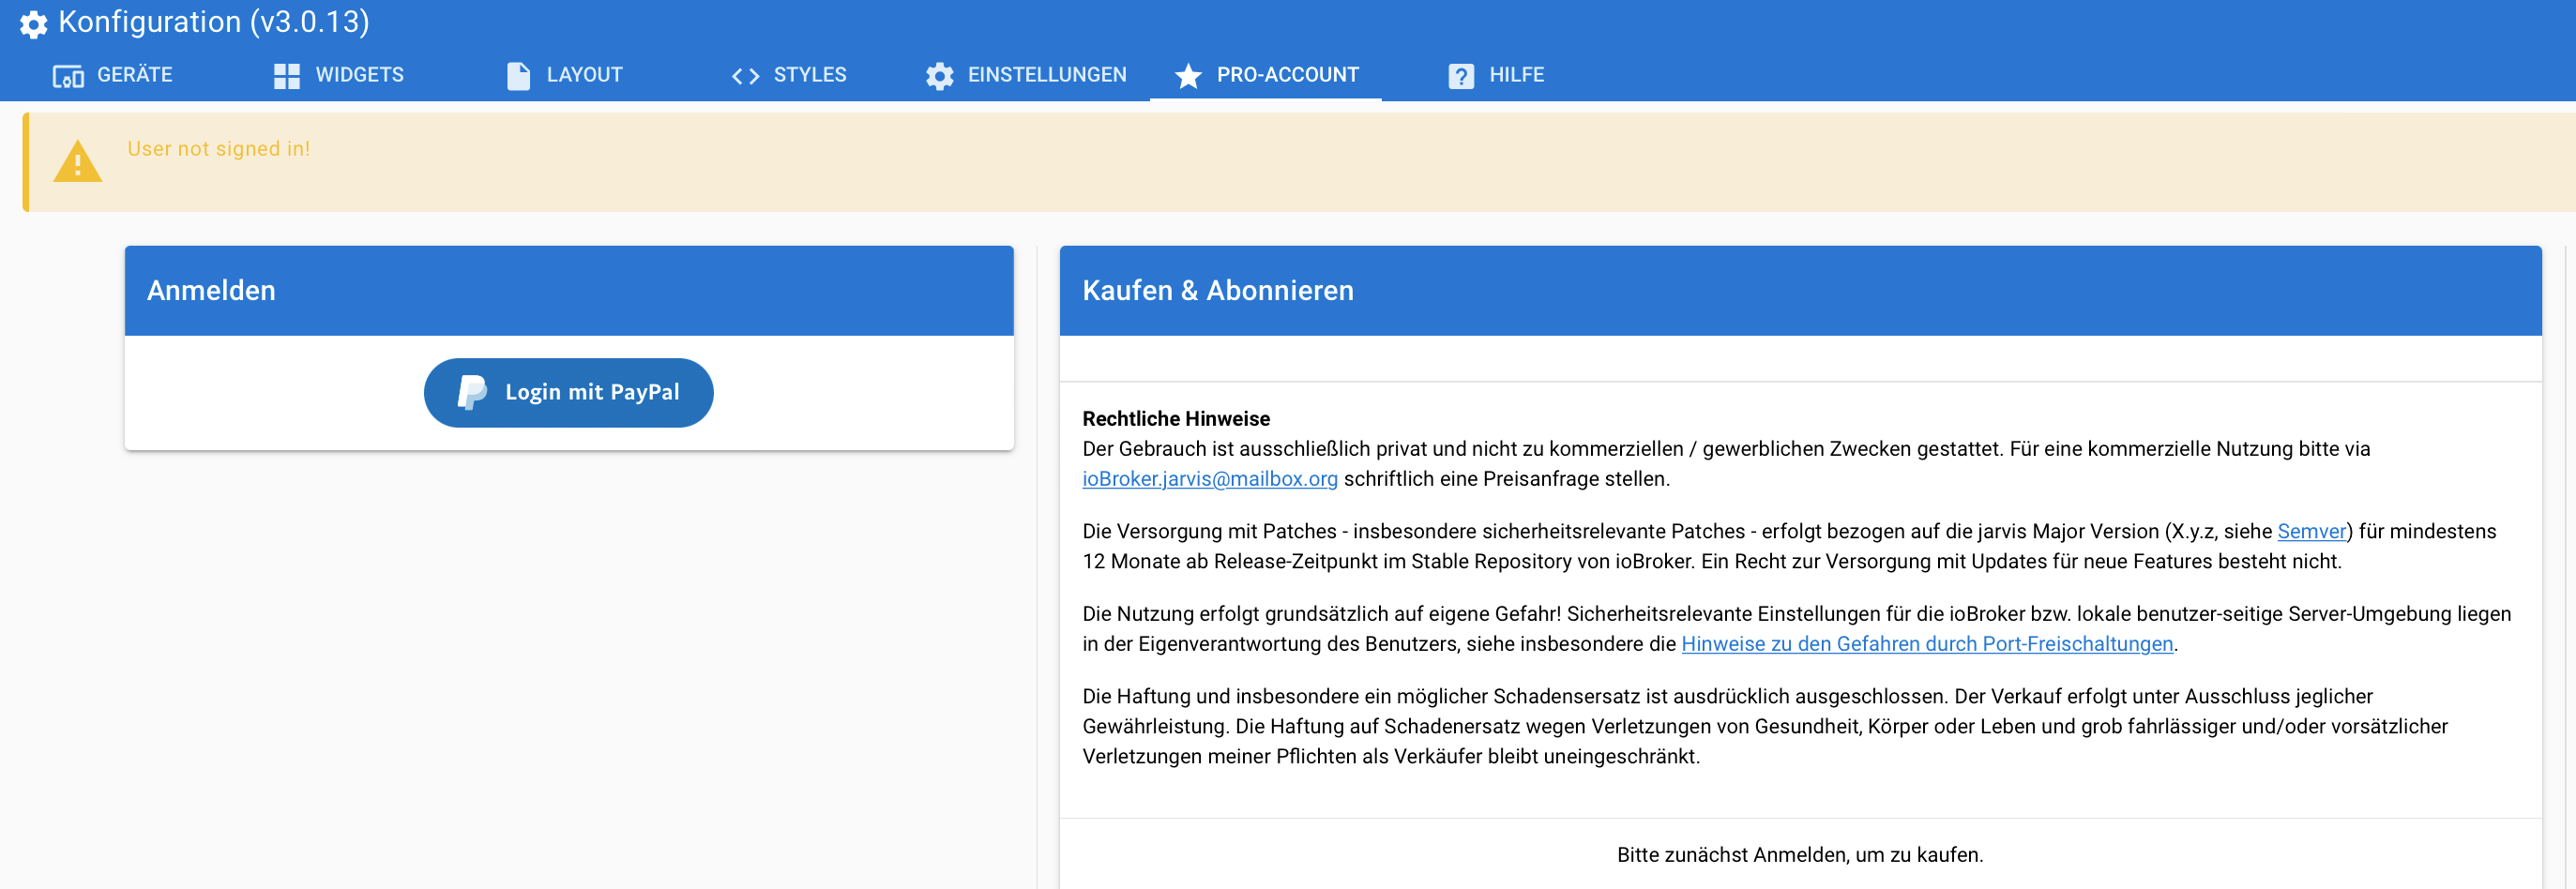Open Styles via the code brackets icon
This screenshot has height=889, width=2576.
point(745,76)
